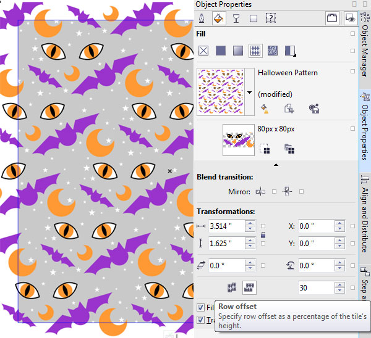This screenshot has height=338, width=371.
Task: Enable mirror tiles horizontally checkbox
Action: pos(274,191)
